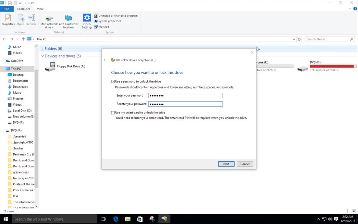Open the Quick Access Toolbar dropdown

pos(20,3)
